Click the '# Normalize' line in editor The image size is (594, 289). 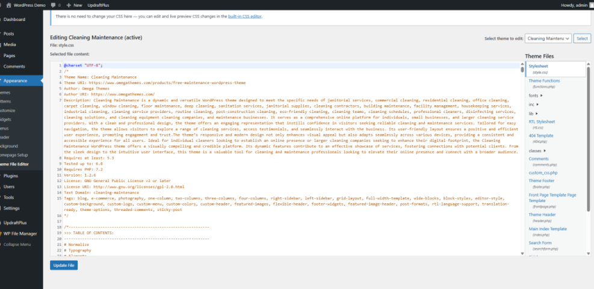[76, 245]
